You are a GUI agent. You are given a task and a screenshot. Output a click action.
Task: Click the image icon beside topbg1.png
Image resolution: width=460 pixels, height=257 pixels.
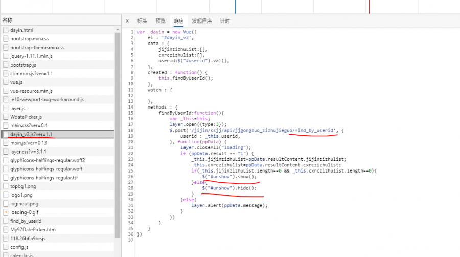(x=6, y=186)
